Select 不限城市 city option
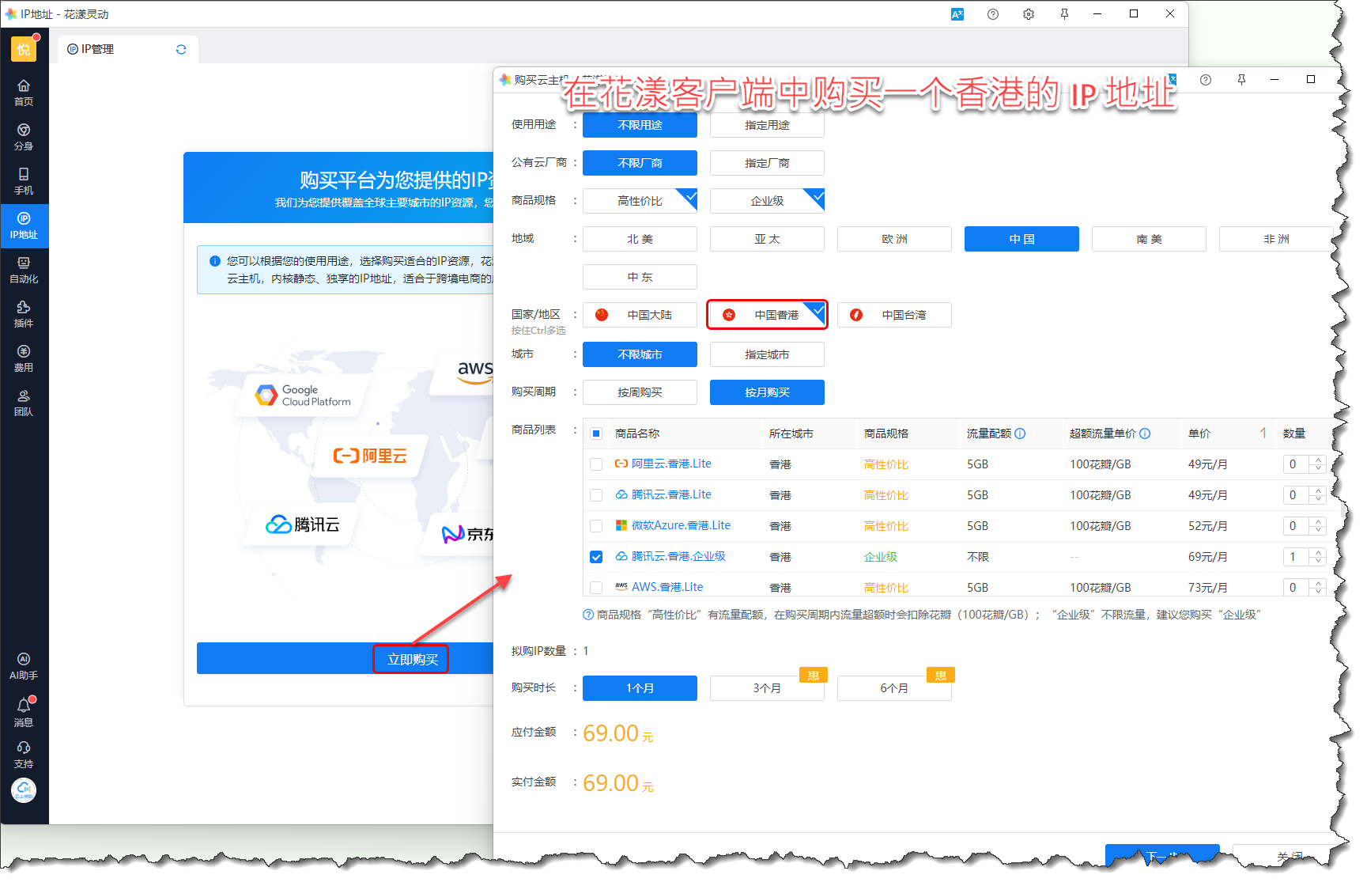This screenshot has height=886, width=1367. (640, 354)
